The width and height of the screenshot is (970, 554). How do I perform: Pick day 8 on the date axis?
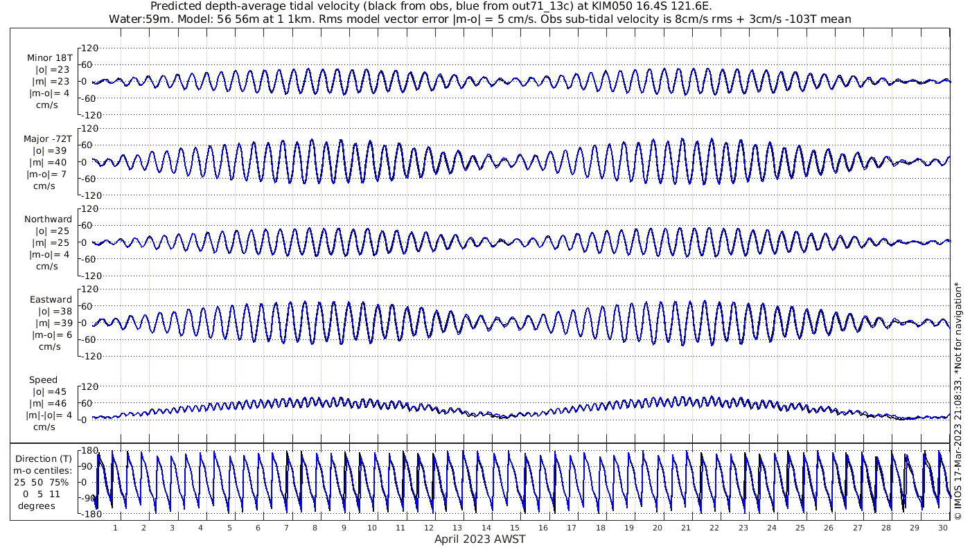click(315, 528)
